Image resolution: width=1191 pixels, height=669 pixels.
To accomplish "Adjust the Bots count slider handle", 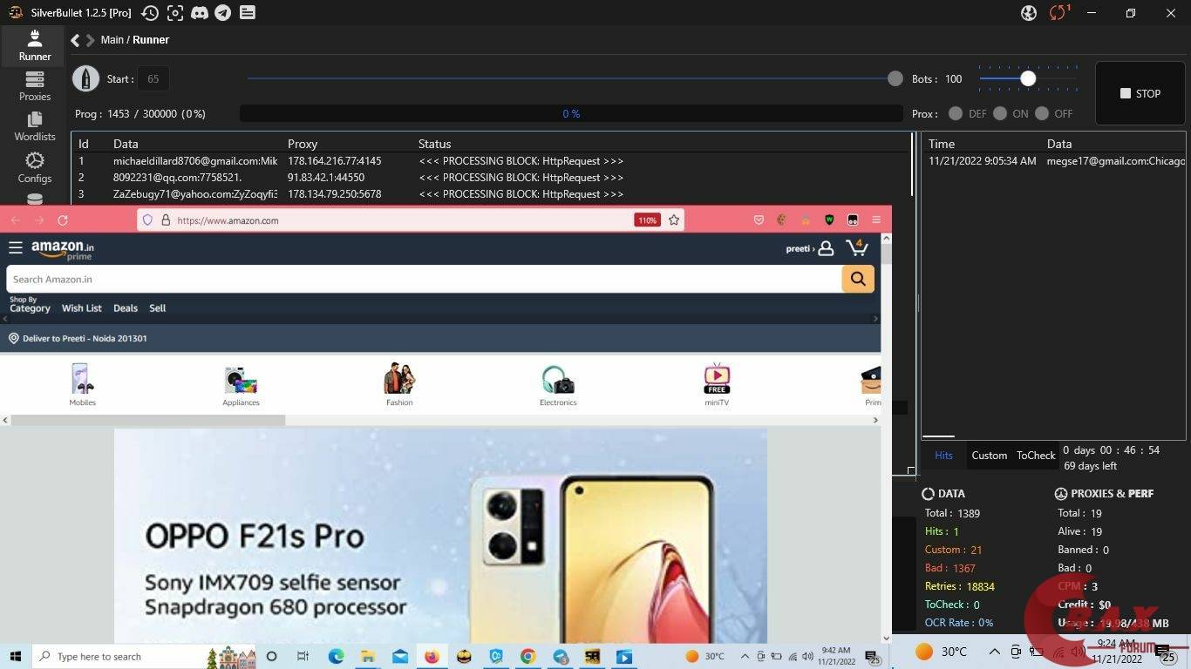I will [x=1028, y=78].
